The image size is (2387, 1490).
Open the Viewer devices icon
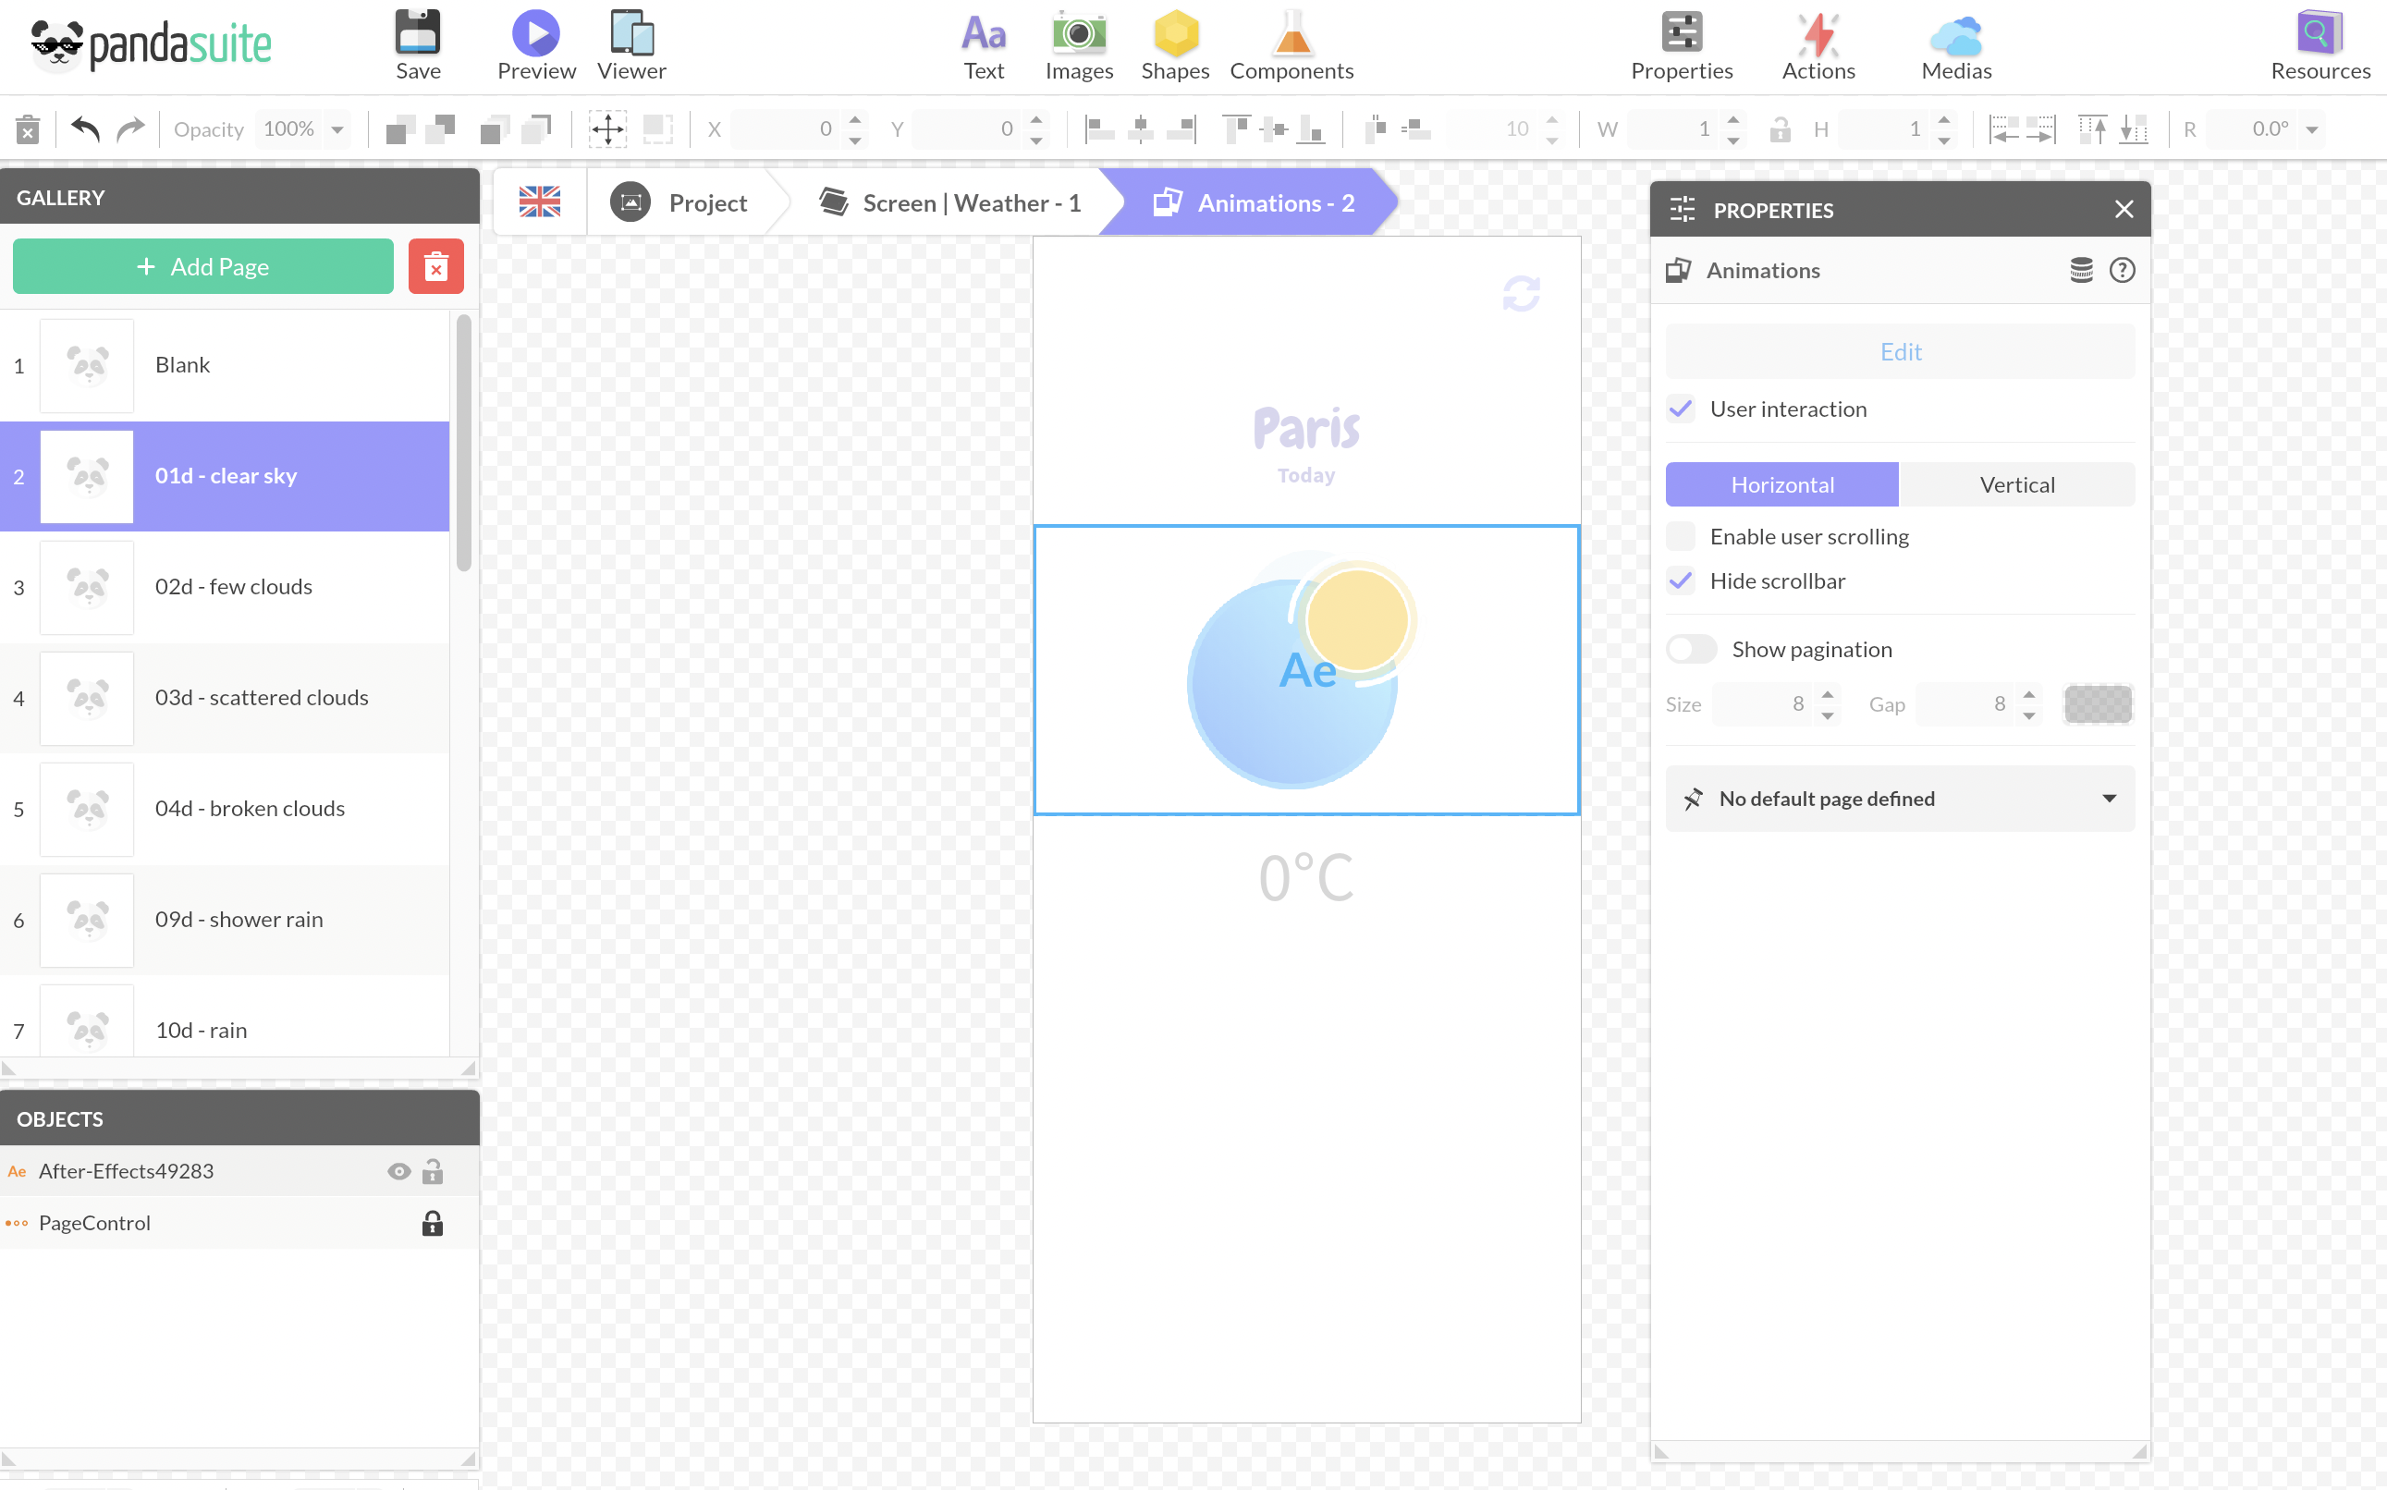[x=630, y=33]
